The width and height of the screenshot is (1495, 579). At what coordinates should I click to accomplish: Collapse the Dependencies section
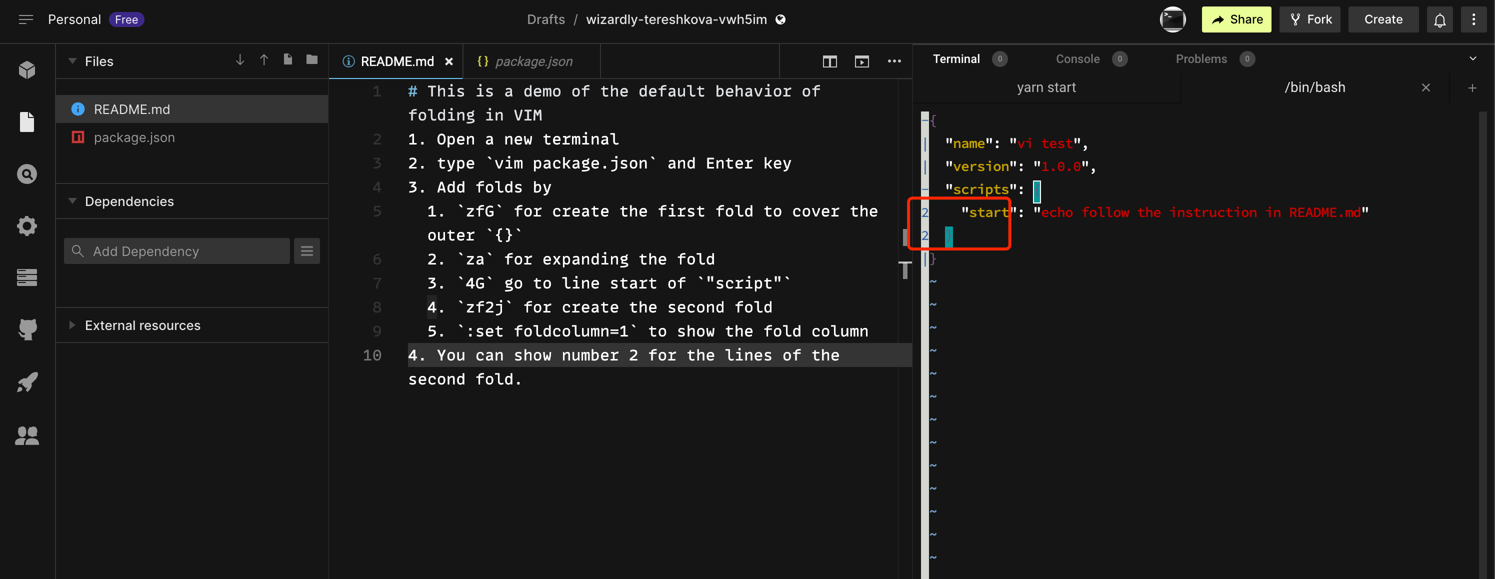pyautogui.click(x=72, y=200)
